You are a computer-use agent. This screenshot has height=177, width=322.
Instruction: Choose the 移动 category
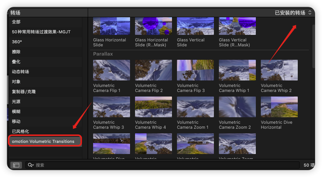pyautogui.click(x=45, y=121)
